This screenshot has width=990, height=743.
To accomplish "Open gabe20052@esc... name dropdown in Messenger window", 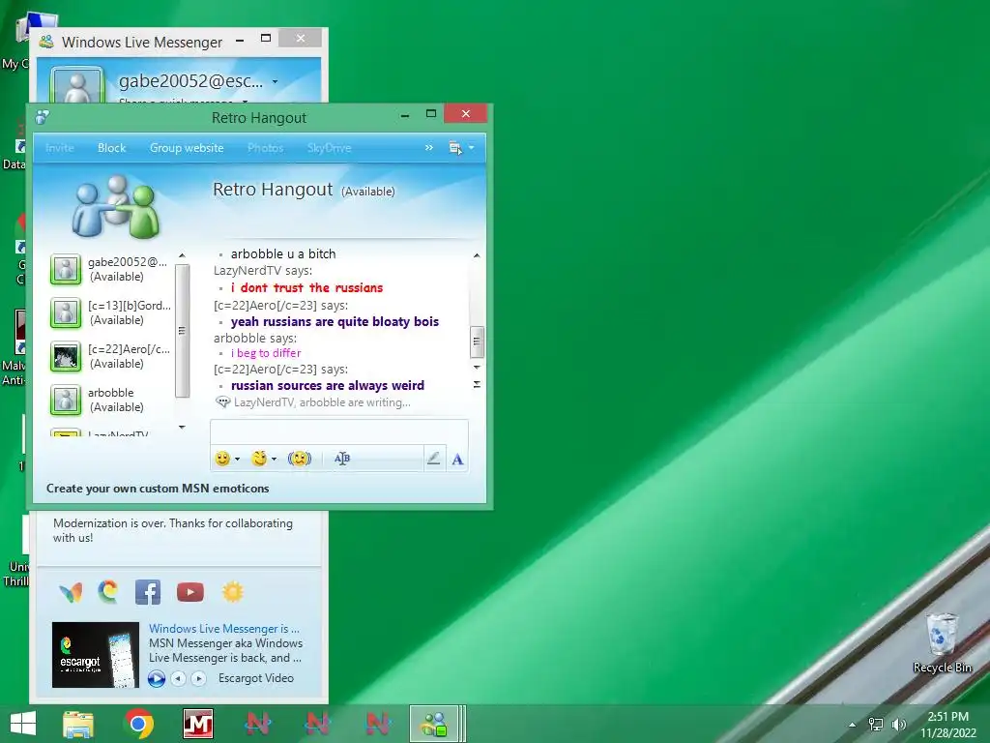I will click(x=275, y=81).
